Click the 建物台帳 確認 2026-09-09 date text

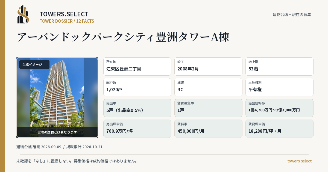[x=39, y=147]
